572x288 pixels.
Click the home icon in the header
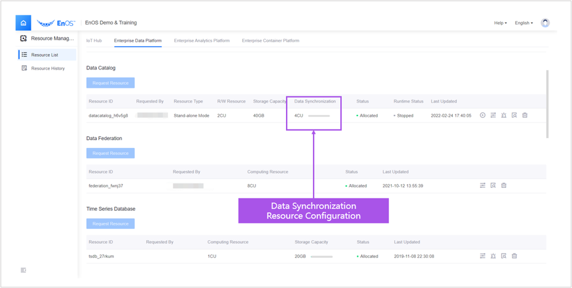pyautogui.click(x=23, y=23)
